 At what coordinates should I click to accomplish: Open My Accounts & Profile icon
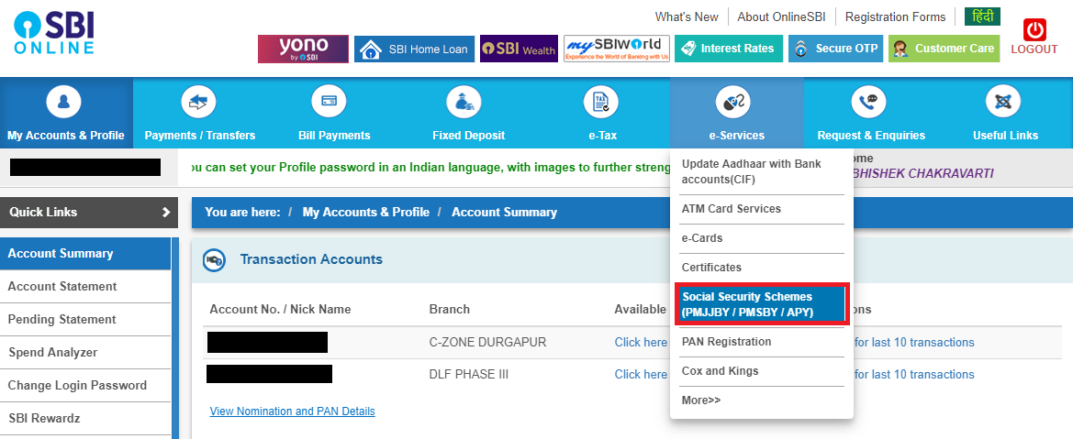click(64, 104)
